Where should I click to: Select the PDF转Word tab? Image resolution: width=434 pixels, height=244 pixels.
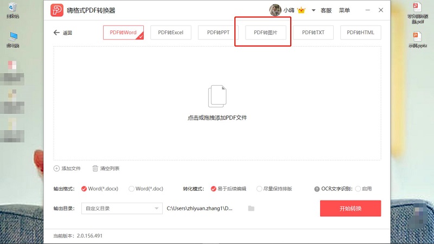tap(123, 33)
